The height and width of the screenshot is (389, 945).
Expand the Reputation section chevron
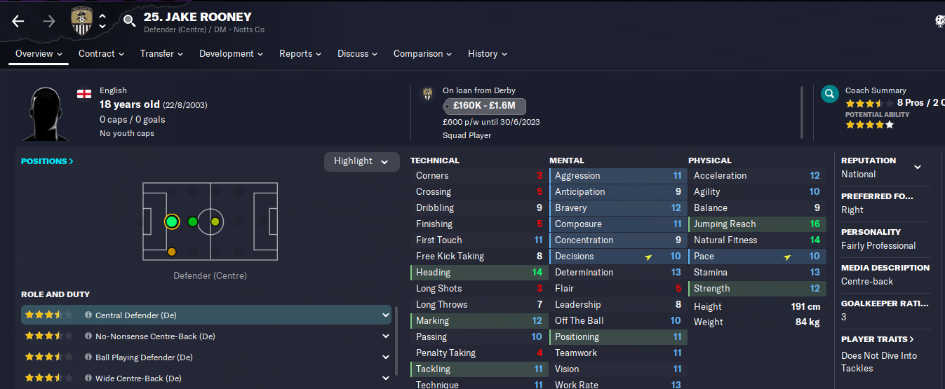tap(917, 167)
